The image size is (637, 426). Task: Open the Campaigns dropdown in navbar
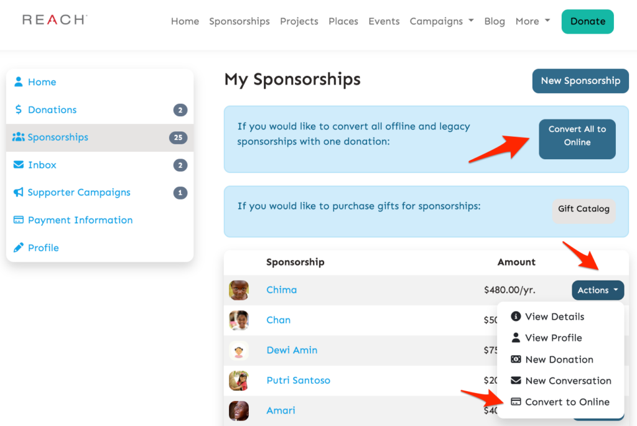(x=442, y=21)
